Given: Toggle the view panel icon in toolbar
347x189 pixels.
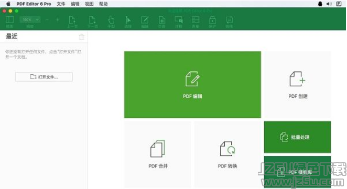Looking at the screenshot, I should click(x=9, y=20).
